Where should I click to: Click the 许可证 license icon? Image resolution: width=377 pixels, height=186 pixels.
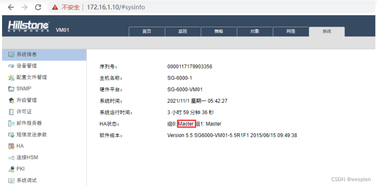(x=11, y=112)
